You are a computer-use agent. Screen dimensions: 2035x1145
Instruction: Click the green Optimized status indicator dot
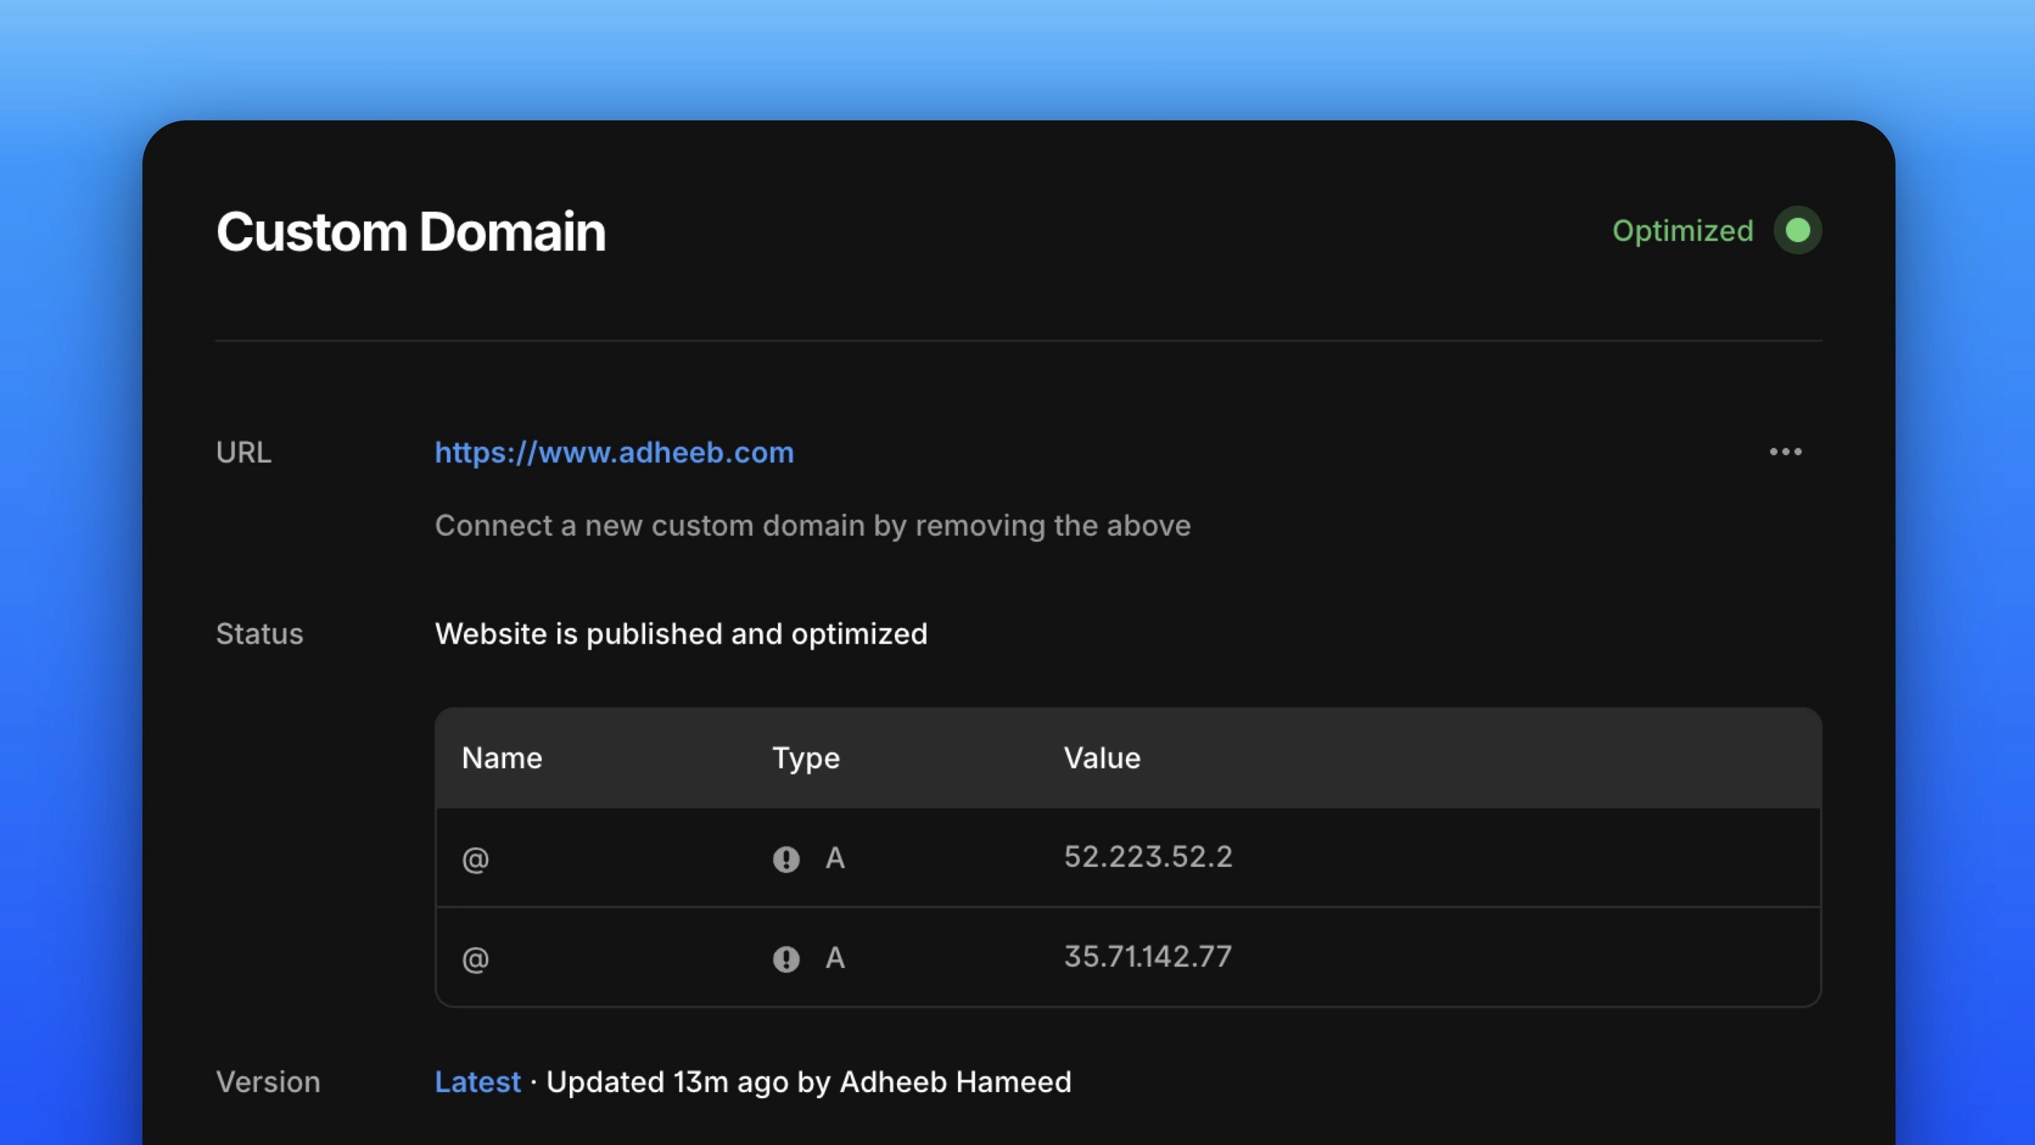point(1797,230)
